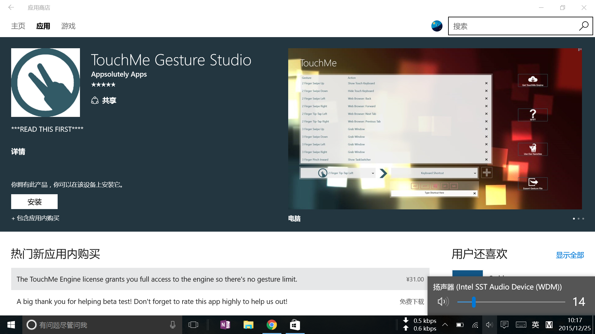595x334 pixels.
Task: Toggle the touch keyboard tray icon
Action: pyautogui.click(x=521, y=325)
